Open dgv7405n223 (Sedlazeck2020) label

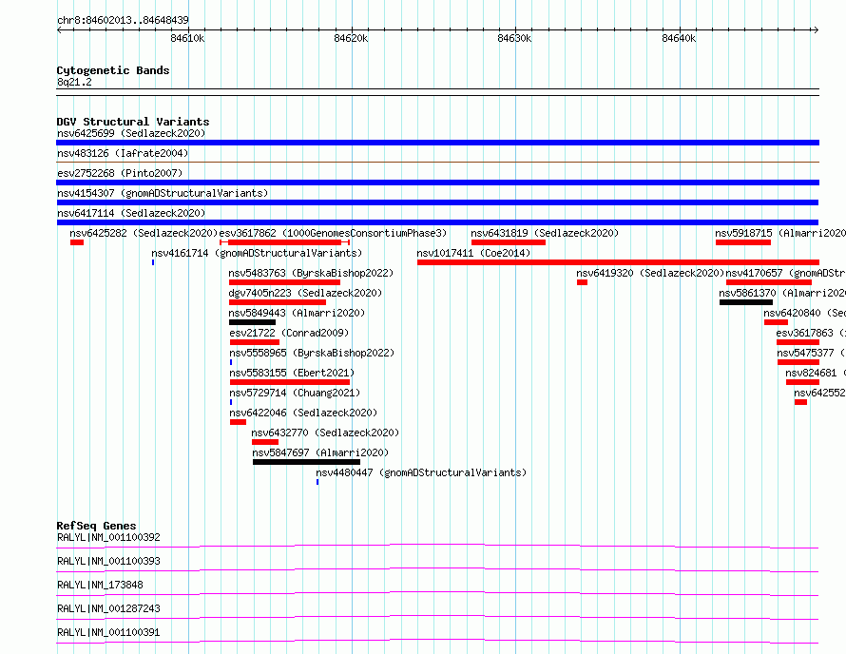(305, 293)
